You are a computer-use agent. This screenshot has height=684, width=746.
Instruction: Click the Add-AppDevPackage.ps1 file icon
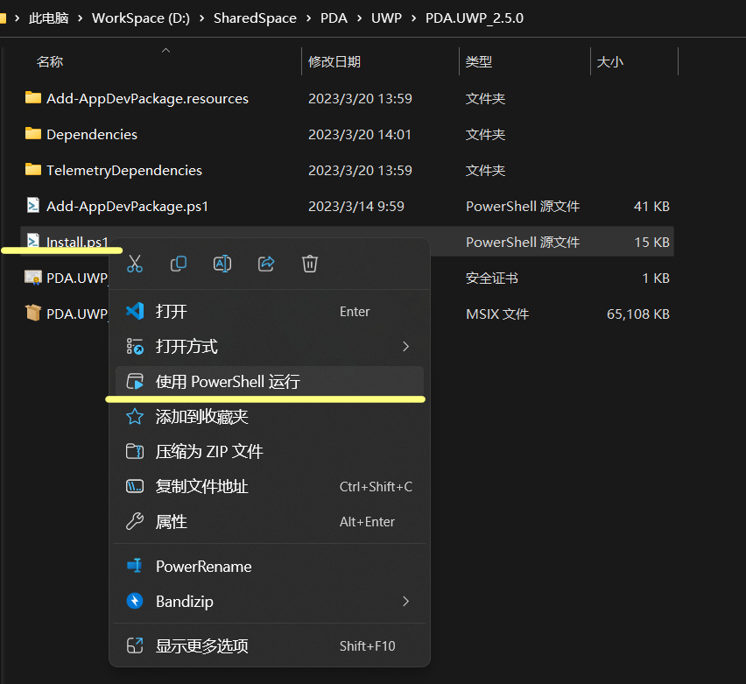click(x=32, y=205)
